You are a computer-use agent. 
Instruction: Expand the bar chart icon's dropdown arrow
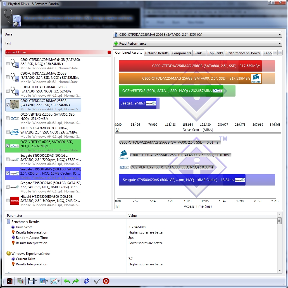(x=47, y=281)
